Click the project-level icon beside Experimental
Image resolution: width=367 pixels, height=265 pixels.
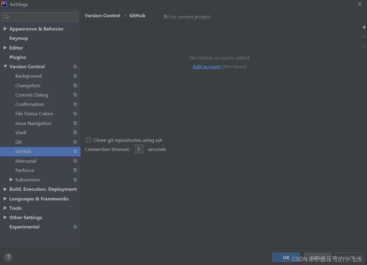pos(75,227)
